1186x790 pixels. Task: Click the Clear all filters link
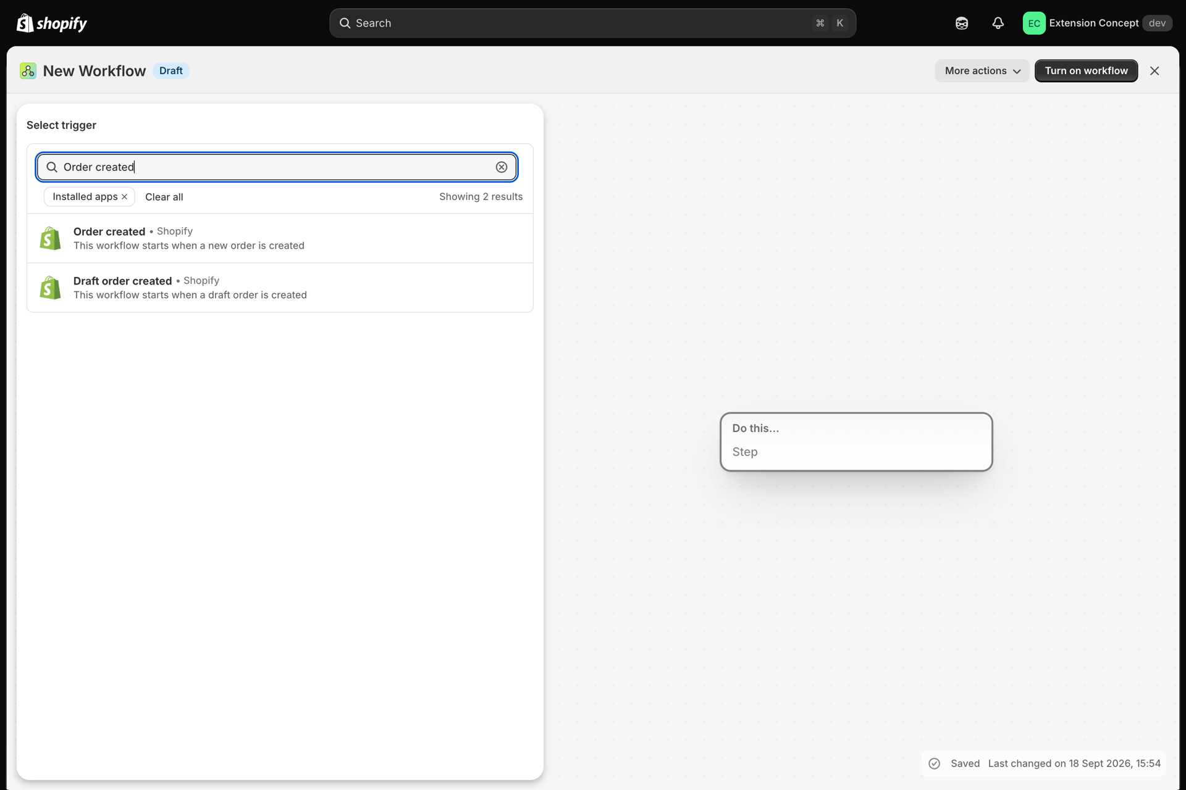pos(164,197)
